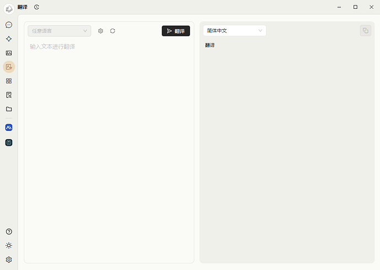
Task: Open app settings gear at sidebar bottom
Action: tap(9, 260)
